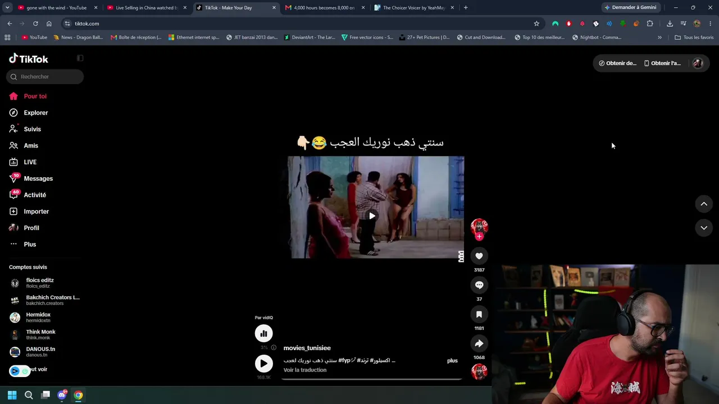Image resolution: width=719 pixels, height=404 pixels.
Task: Switch to the 'Live Selling in China' tab
Action: coord(146,8)
